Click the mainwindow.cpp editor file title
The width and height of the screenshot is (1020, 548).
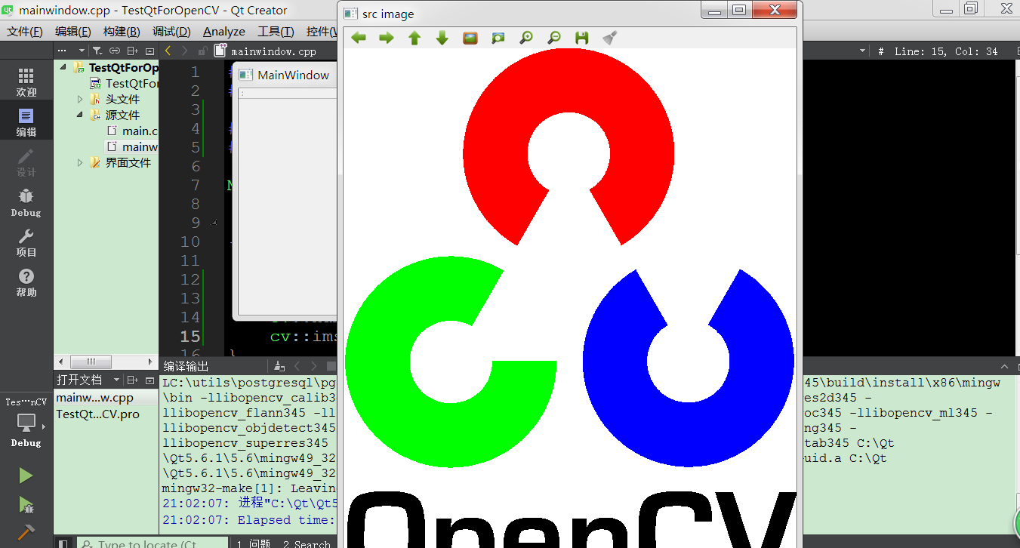click(x=274, y=51)
